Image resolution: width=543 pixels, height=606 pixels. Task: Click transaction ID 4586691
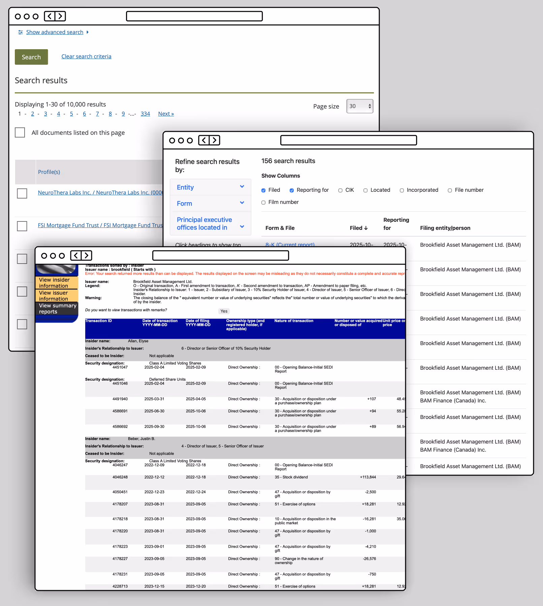(120, 411)
